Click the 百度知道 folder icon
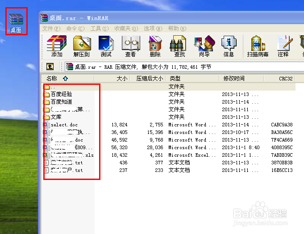Screen dimensions: 304x234 coord(47,102)
